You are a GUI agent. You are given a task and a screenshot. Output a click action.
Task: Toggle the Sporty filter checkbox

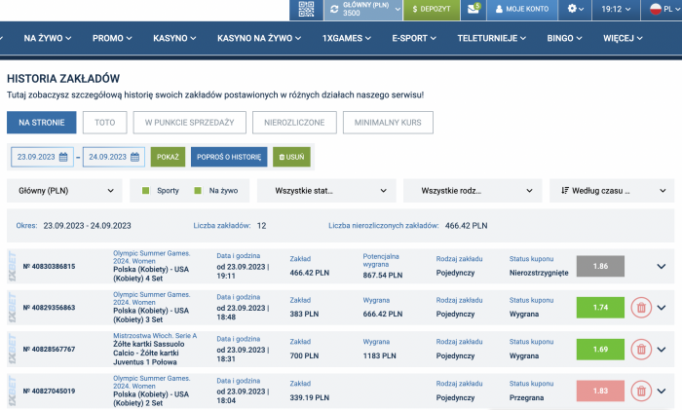146,192
